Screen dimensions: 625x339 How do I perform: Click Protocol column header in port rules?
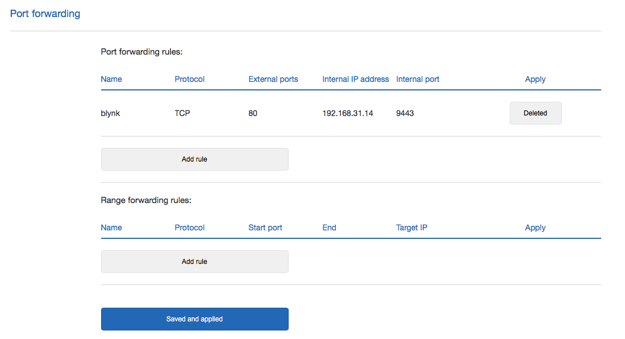189,79
